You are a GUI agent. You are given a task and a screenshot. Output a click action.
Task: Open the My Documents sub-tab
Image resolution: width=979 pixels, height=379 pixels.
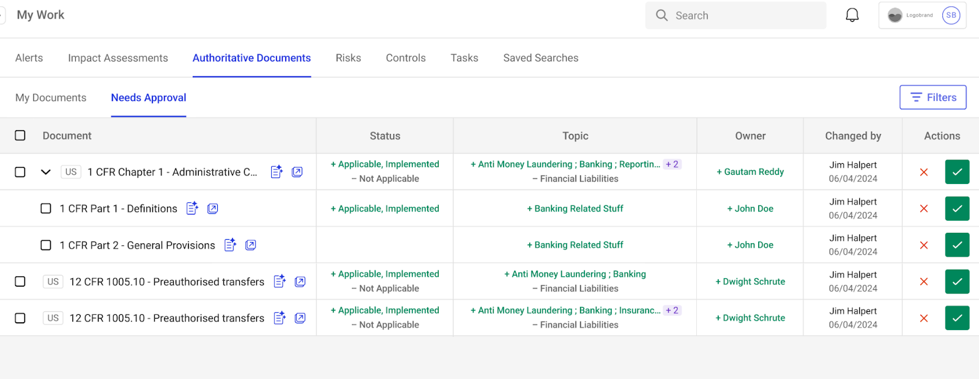click(51, 98)
